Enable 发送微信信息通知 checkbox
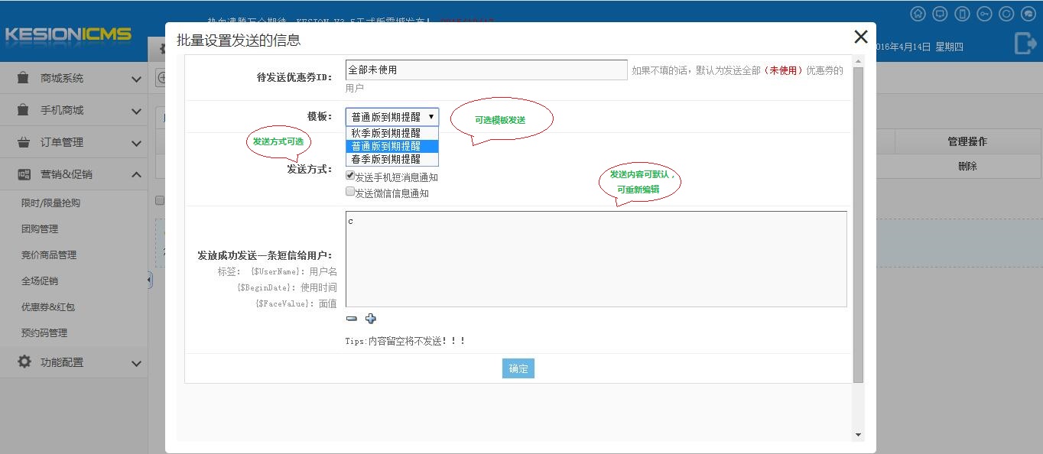Viewport: 1043px width, 454px height. click(x=350, y=192)
